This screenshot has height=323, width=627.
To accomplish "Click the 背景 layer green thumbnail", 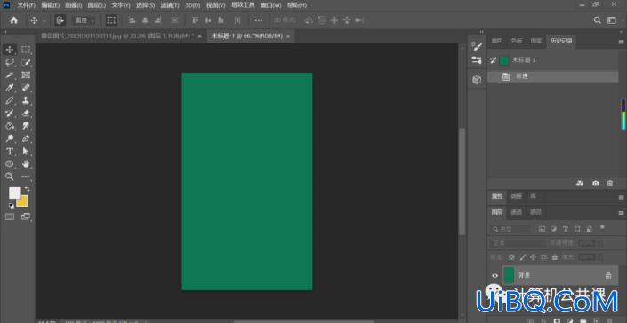I will tap(509, 276).
